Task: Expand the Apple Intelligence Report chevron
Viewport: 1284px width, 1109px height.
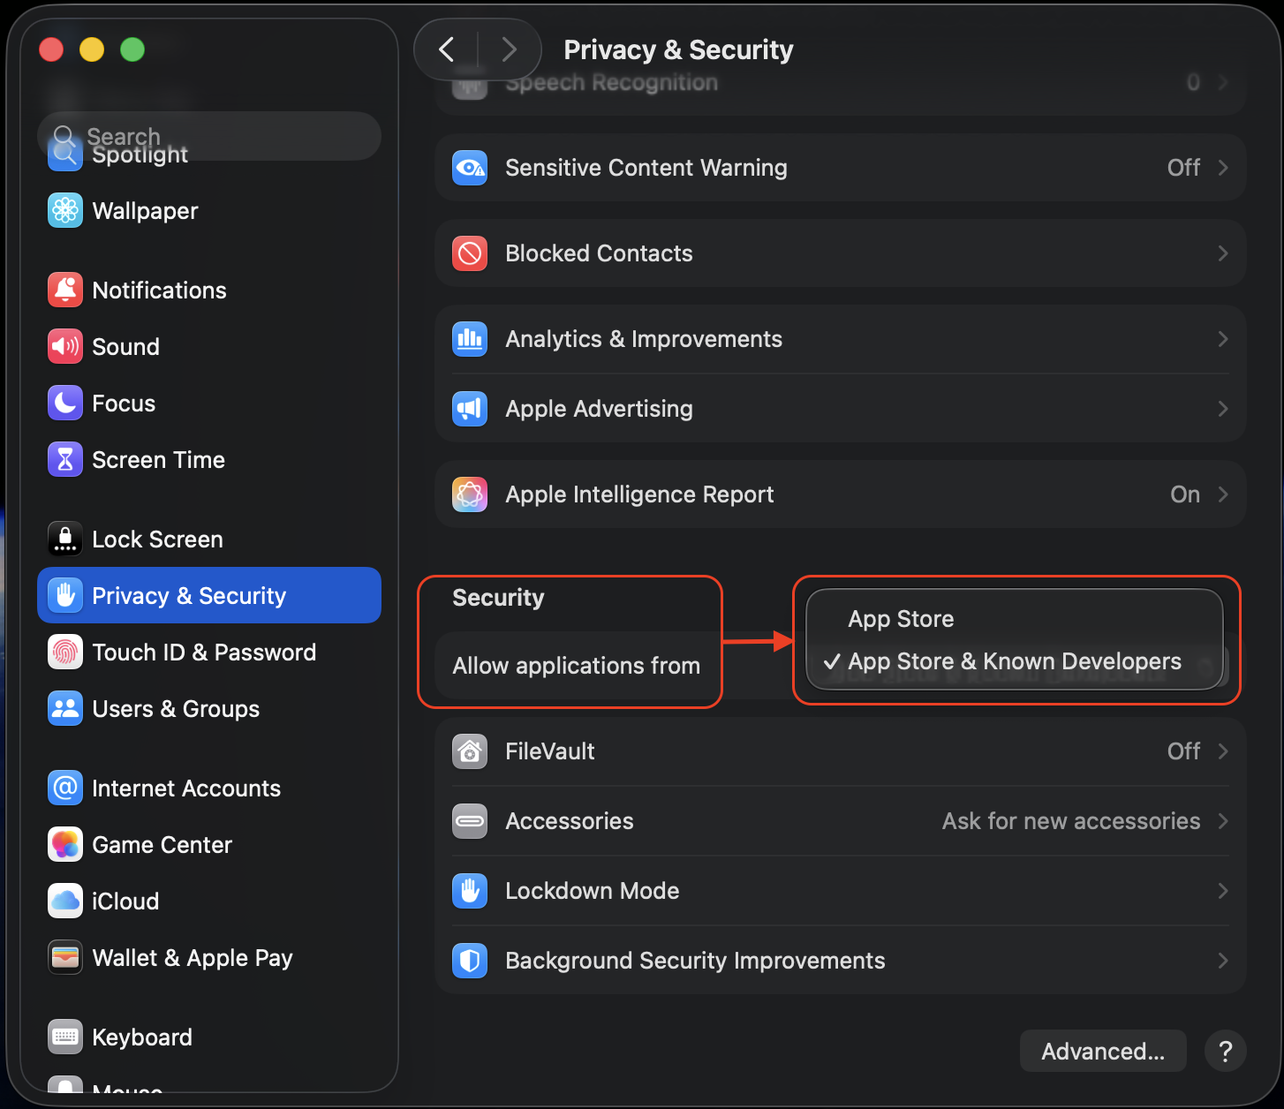Action: 1223,494
